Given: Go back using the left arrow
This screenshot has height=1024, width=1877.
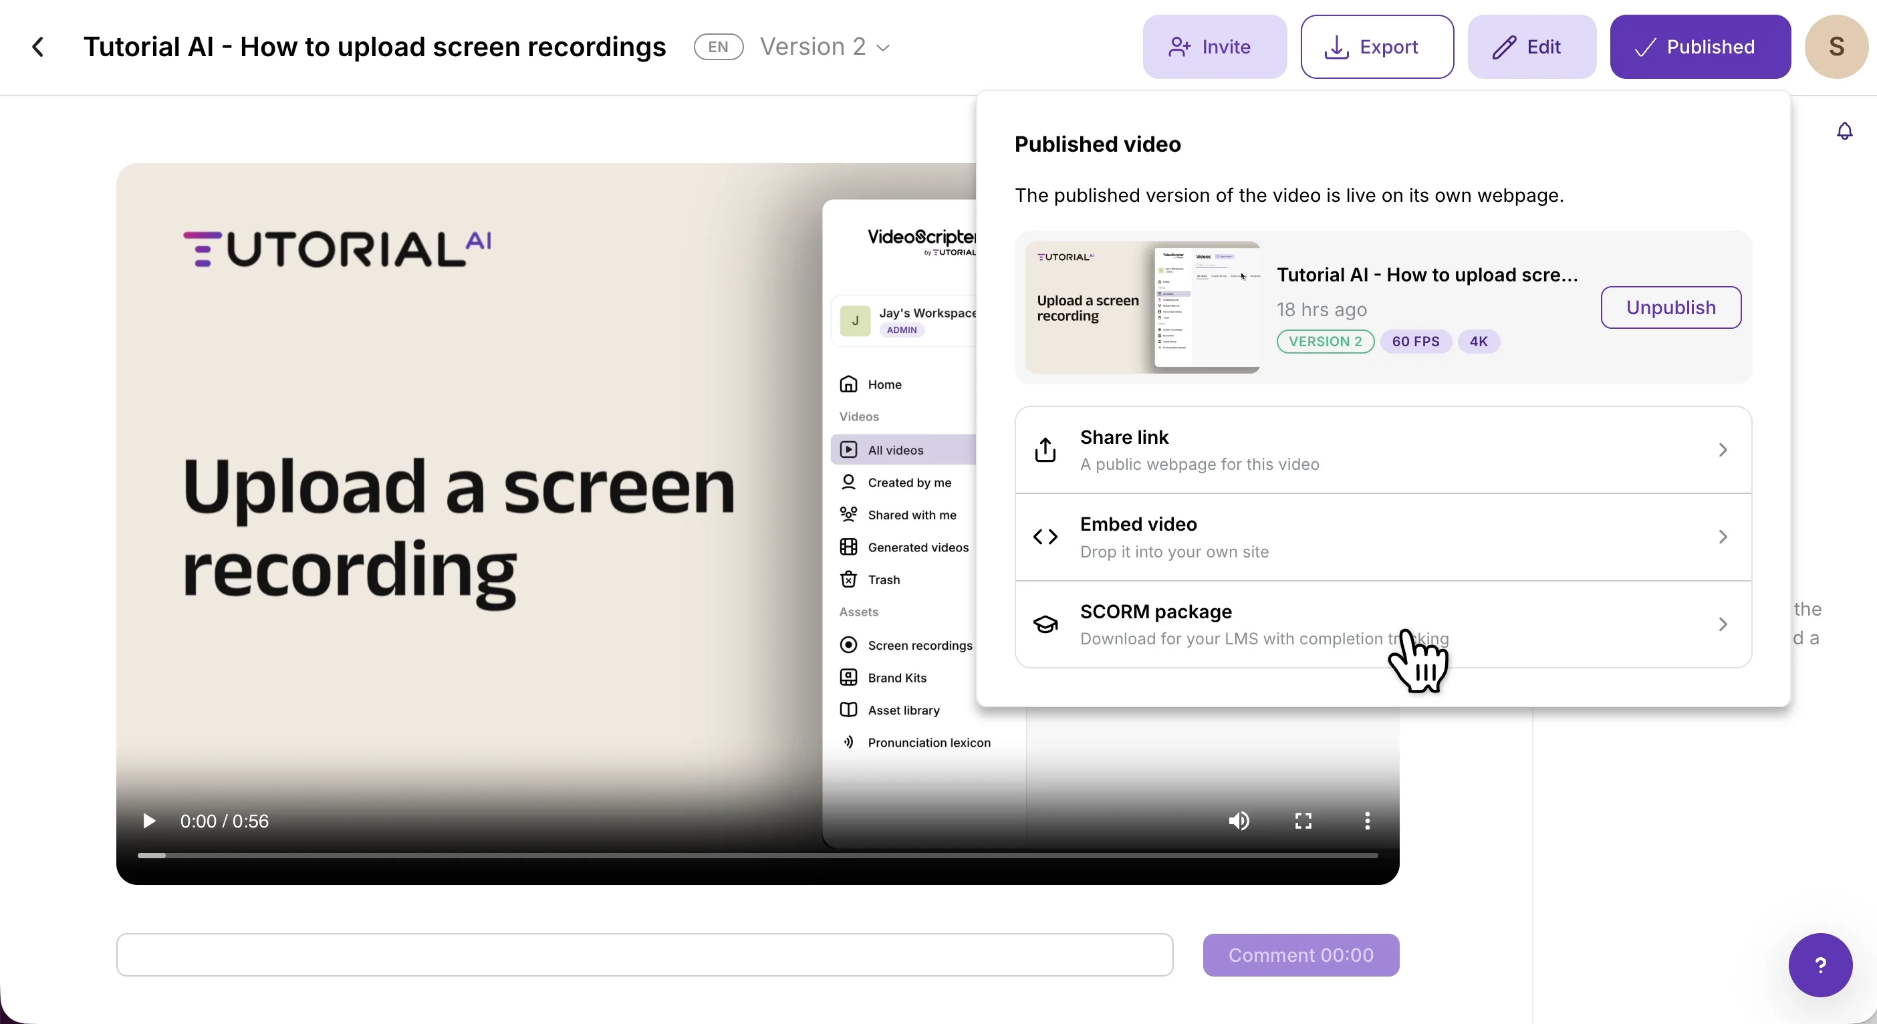Looking at the screenshot, I should pyautogui.click(x=38, y=47).
